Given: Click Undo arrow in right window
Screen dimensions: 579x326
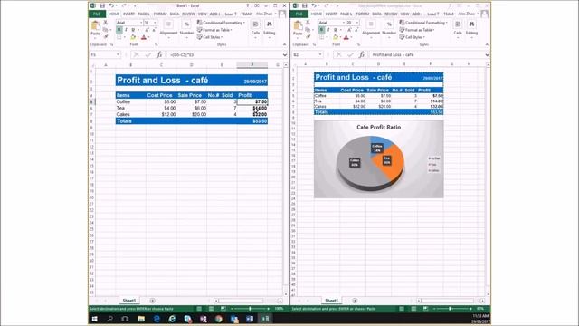Looking at the screenshot, I should [314, 5].
